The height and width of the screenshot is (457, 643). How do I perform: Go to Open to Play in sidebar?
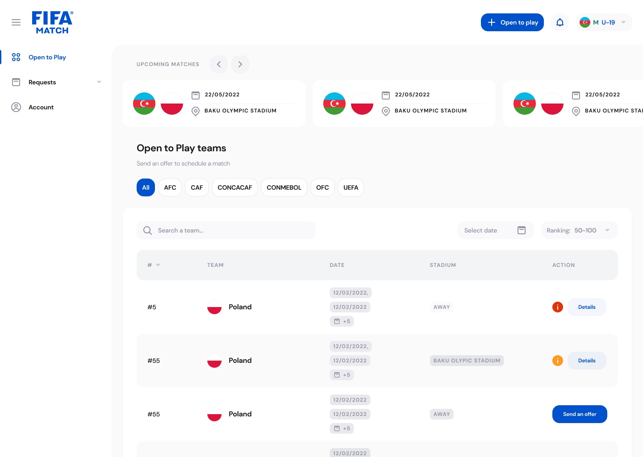(x=47, y=57)
